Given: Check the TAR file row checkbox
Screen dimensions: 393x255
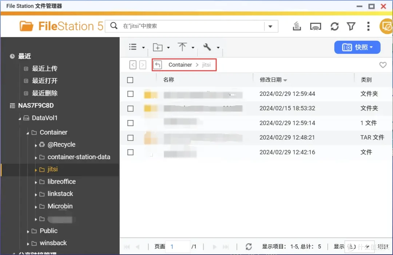Looking at the screenshot, I should pos(130,138).
